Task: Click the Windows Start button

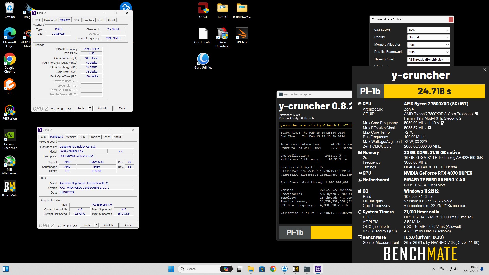Action: click(171, 269)
